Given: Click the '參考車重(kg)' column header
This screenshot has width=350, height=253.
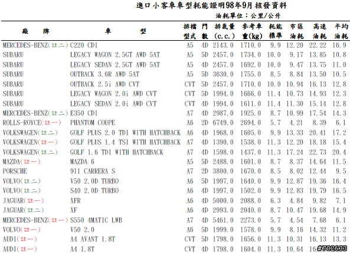Looking at the screenshot, I should pyautogui.click(x=252, y=31).
